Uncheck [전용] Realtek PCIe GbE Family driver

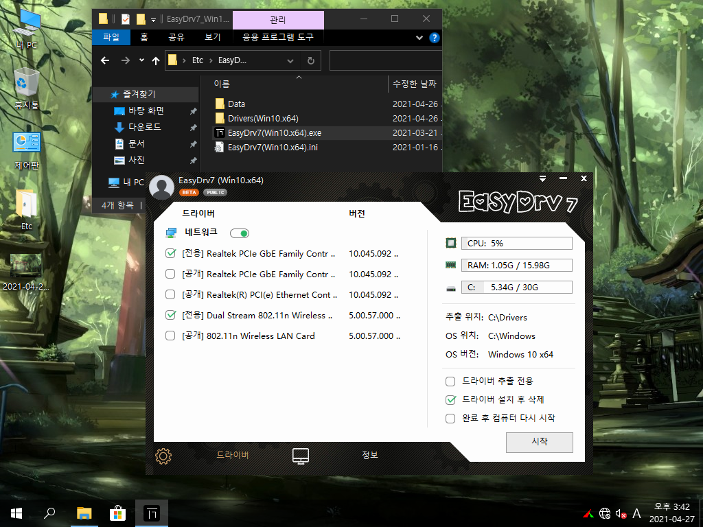pos(170,253)
